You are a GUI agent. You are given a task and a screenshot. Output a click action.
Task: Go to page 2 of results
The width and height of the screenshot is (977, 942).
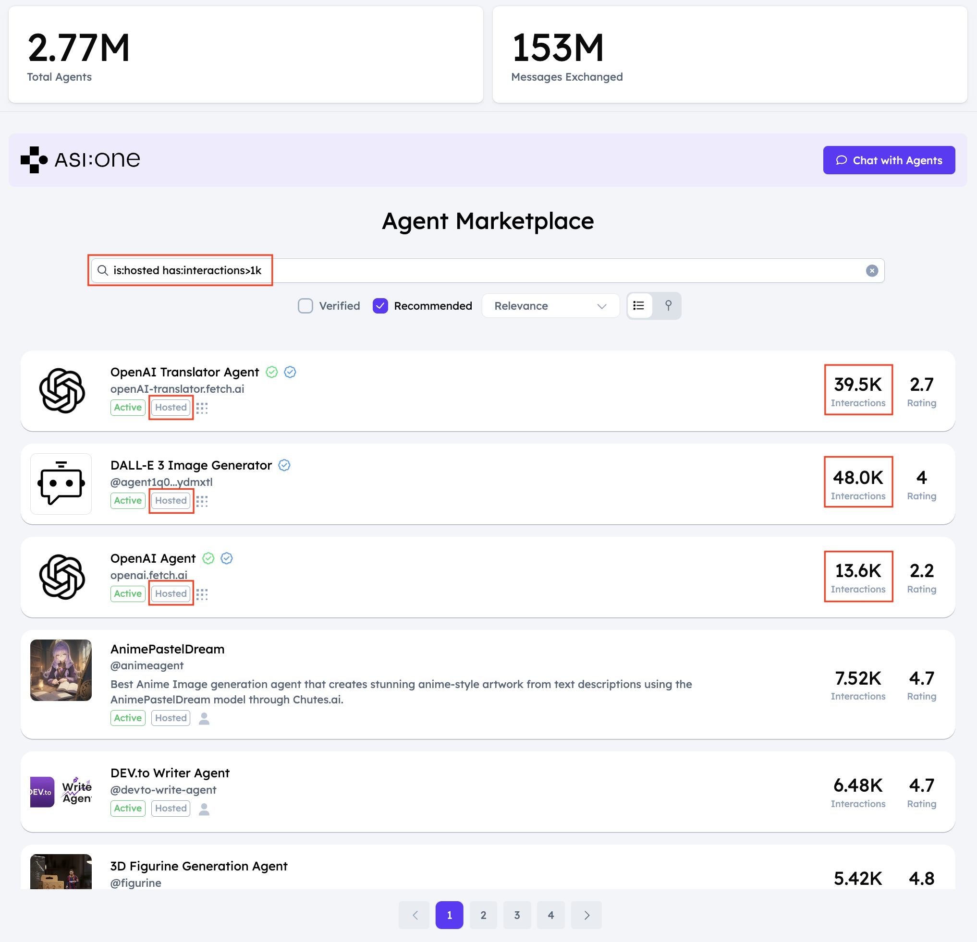(483, 915)
